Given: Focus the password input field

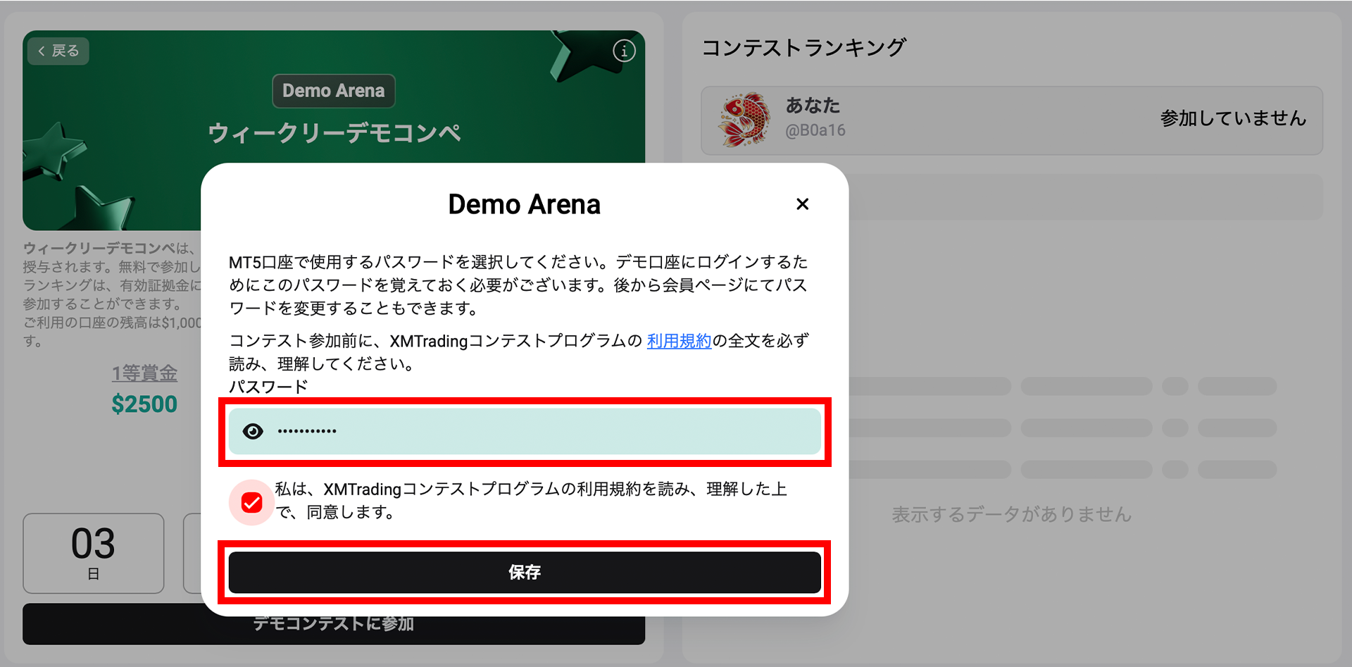Looking at the screenshot, I should [x=525, y=431].
